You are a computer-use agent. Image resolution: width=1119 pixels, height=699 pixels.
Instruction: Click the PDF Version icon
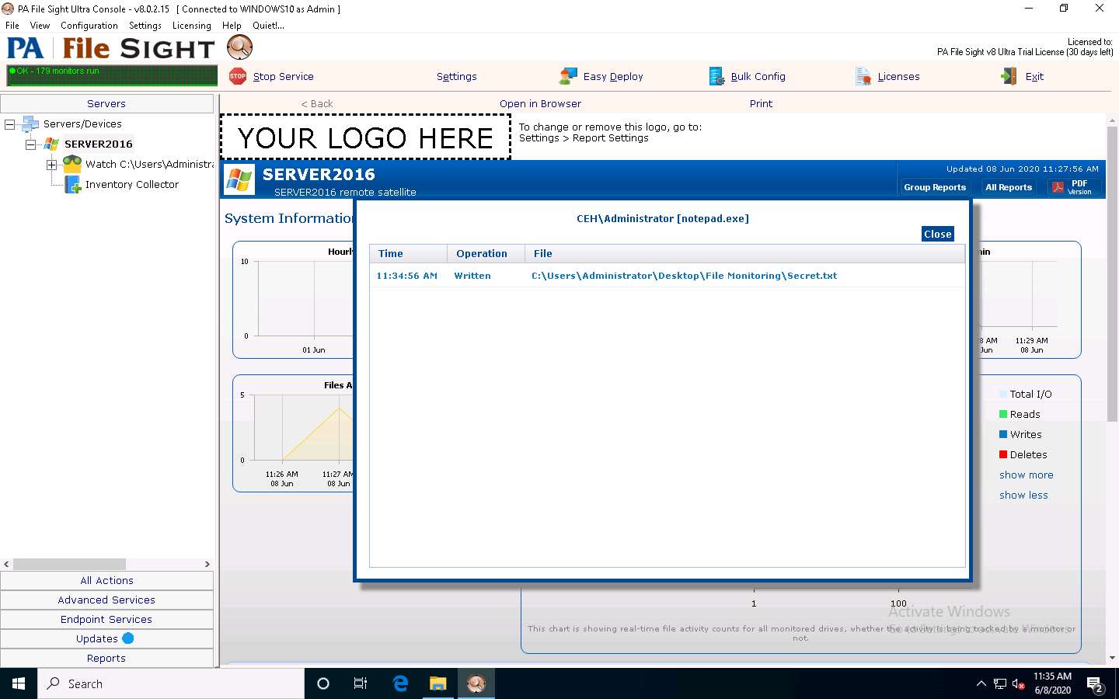tap(1058, 187)
